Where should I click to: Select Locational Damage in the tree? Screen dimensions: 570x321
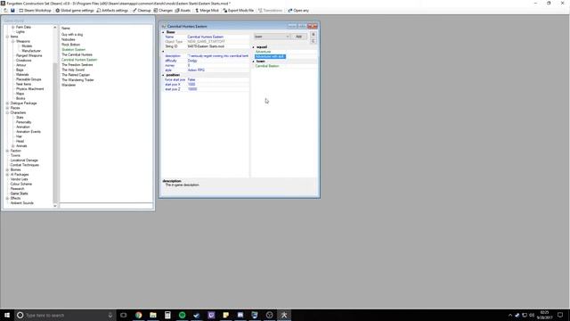(x=24, y=160)
